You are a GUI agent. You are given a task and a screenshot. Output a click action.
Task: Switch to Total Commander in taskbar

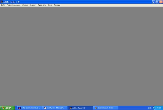point(29,108)
